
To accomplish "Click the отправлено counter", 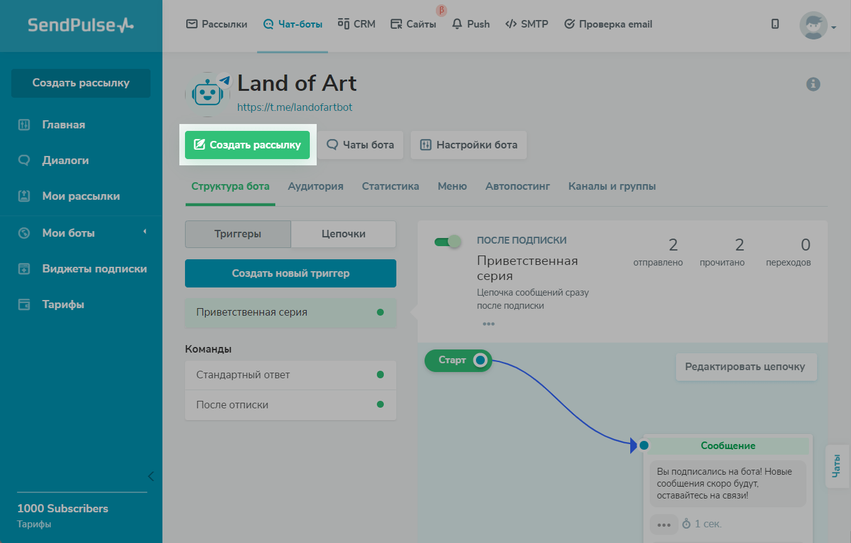I will click(658, 252).
